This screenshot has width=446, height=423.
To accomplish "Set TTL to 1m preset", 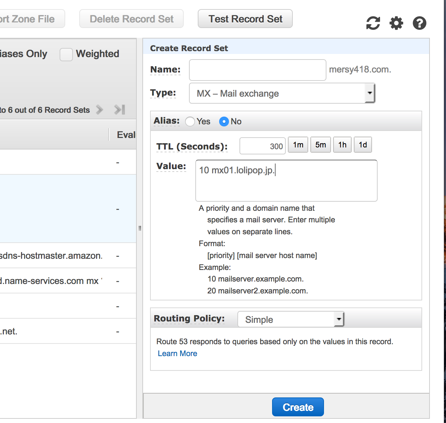I will pos(298,145).
